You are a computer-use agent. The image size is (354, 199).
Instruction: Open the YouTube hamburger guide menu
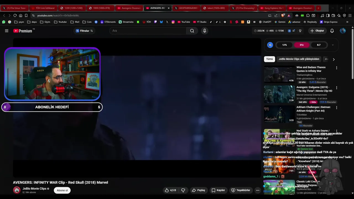7,31
